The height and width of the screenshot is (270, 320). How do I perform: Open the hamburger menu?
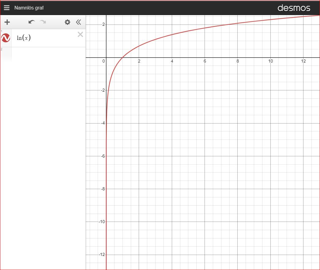6,8
